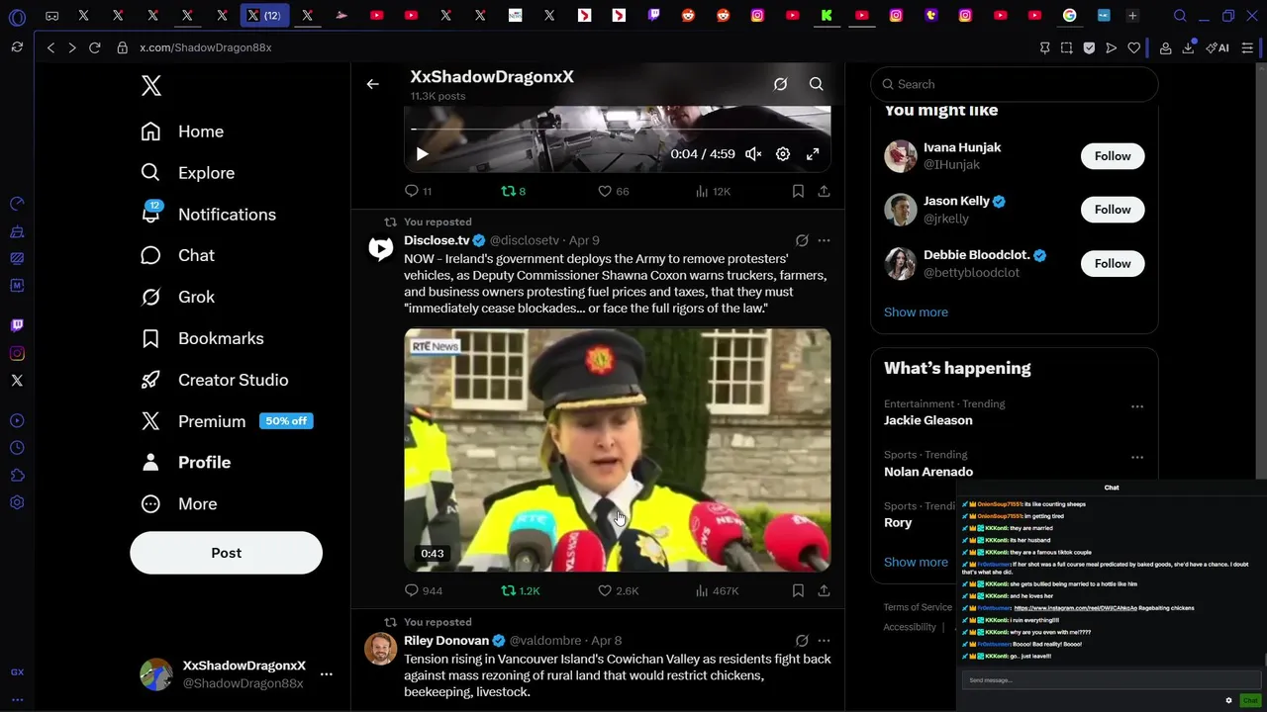Open Creator Studio
The width and height of the screenshot is (1267, 712).
[214, 380]
